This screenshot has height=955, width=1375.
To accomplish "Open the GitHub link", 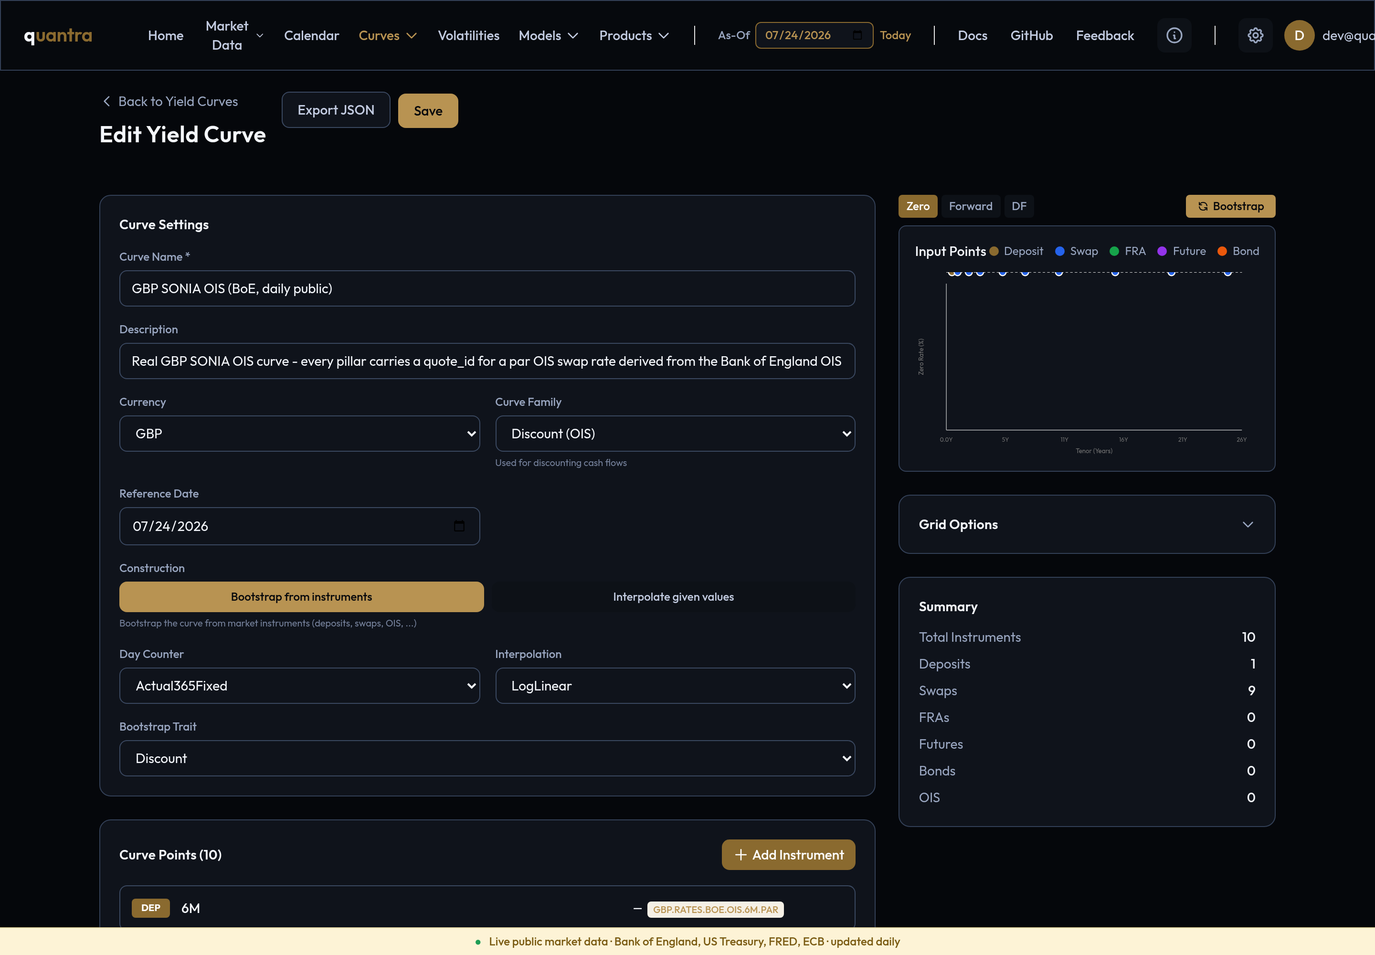I will (x=1032, y=35).
